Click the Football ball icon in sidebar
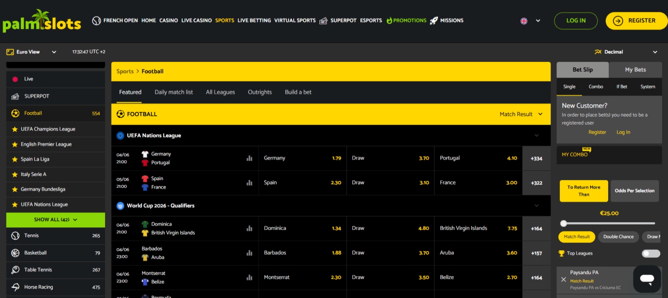This screenshot has width=668, height=298. 15,113
